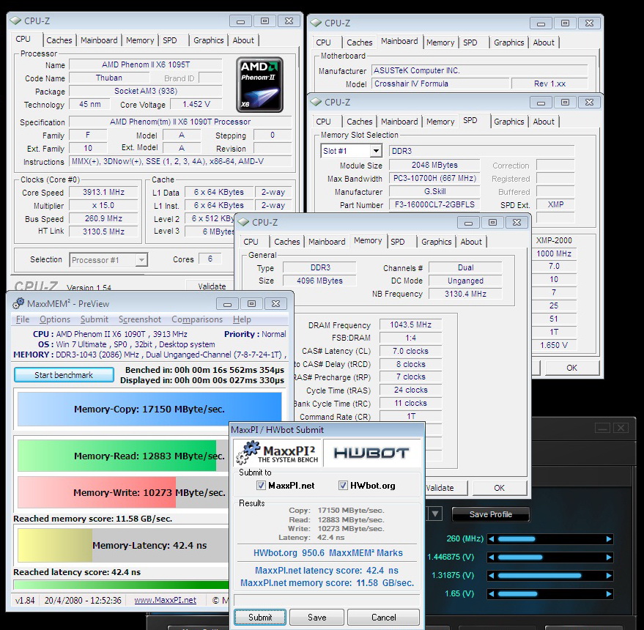Click CPU-Z icon in Mainboard window title bar
This screenshot has height=630, width=644.
point(317,23)
